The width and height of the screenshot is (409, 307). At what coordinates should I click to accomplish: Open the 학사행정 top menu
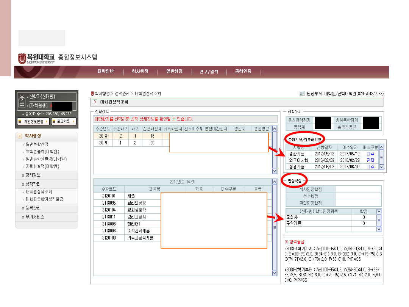(140, 72)
